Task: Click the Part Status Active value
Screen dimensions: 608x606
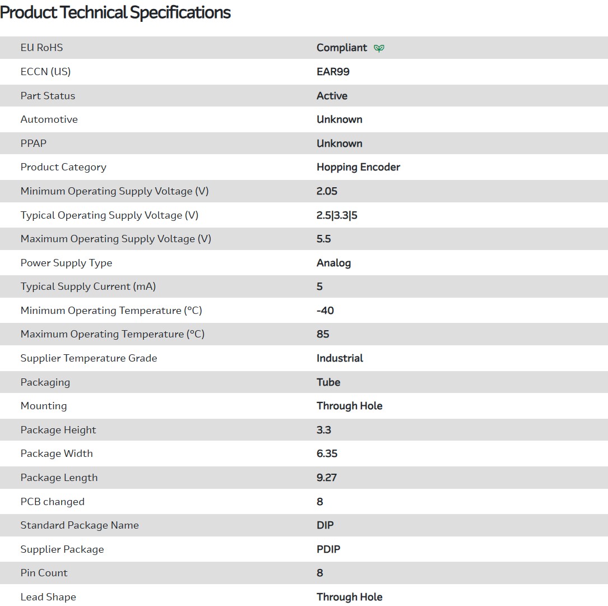Action: [332, 96]
